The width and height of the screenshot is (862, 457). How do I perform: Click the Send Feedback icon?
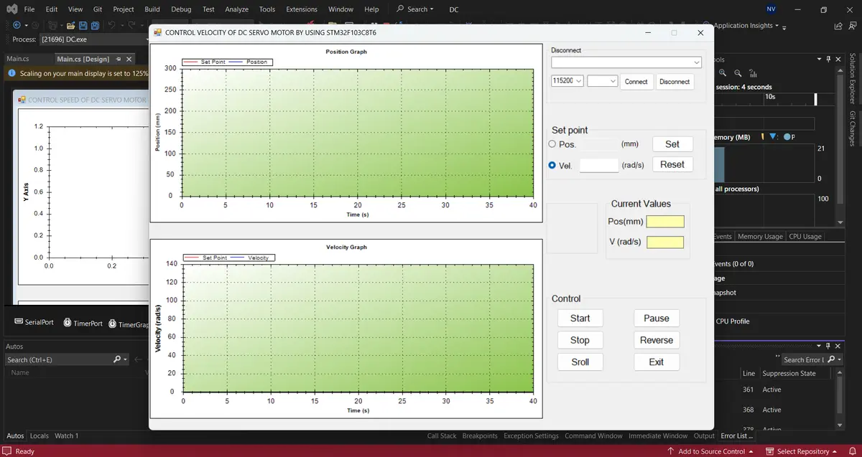(853, 26)
